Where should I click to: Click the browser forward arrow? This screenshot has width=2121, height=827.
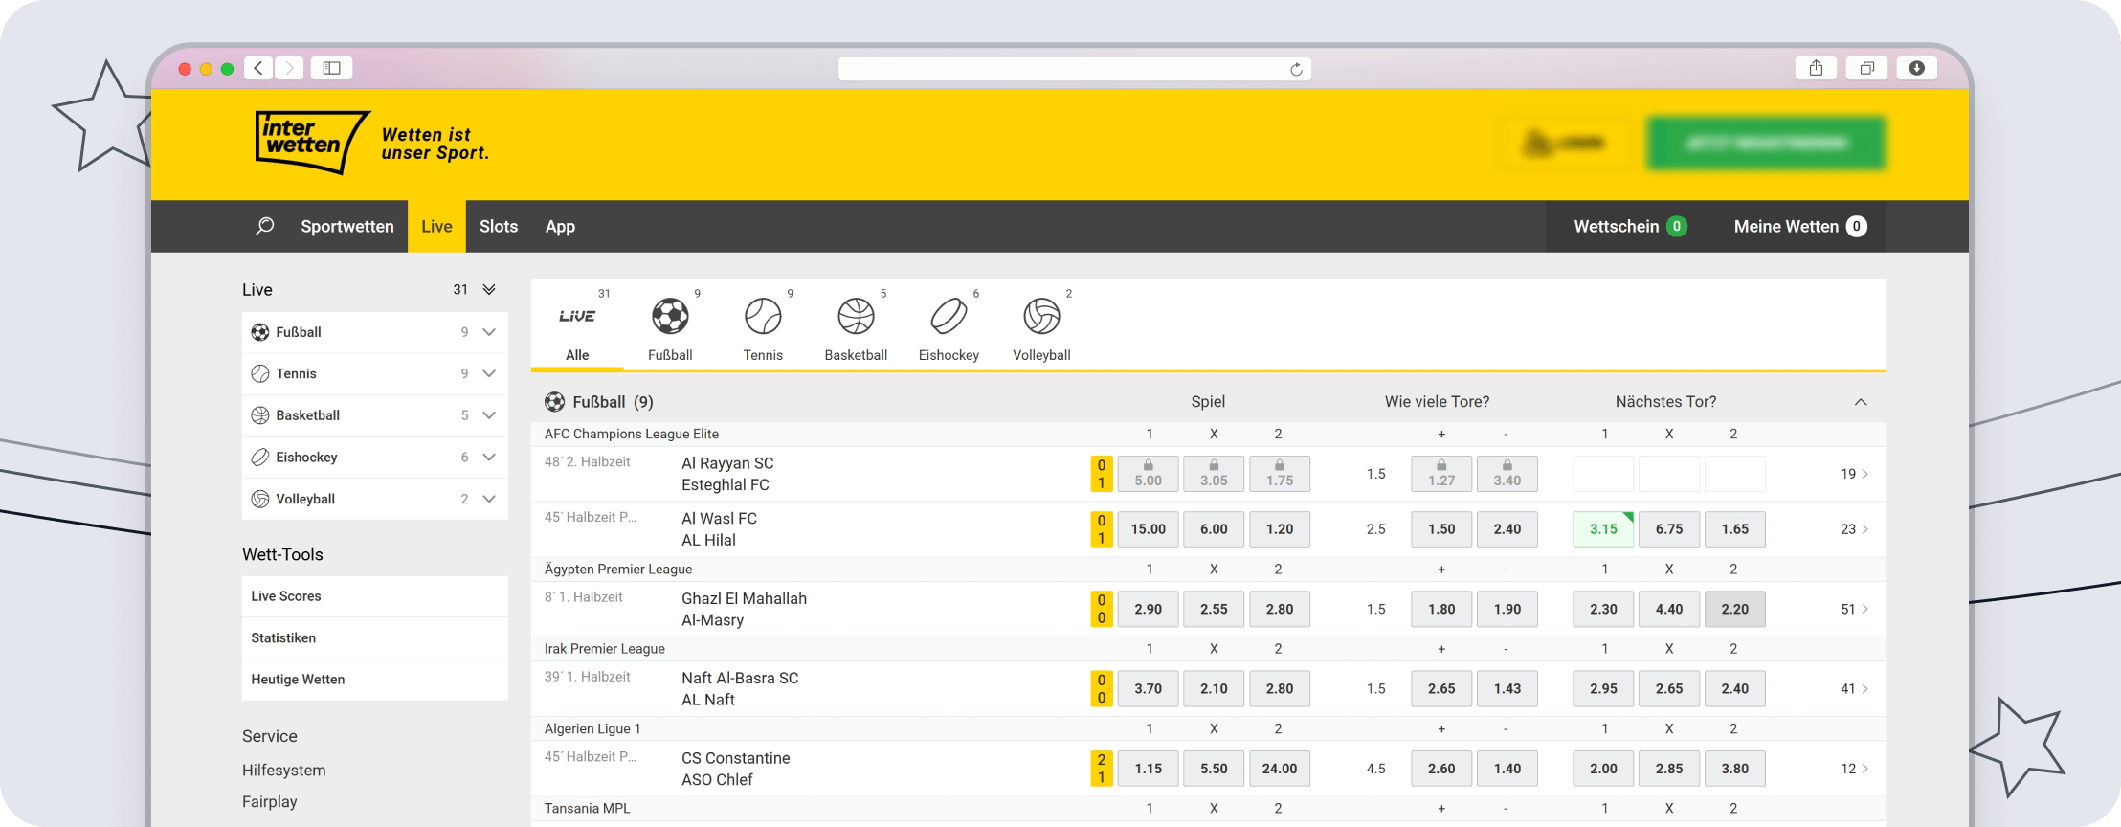click(x=289, y=68)
